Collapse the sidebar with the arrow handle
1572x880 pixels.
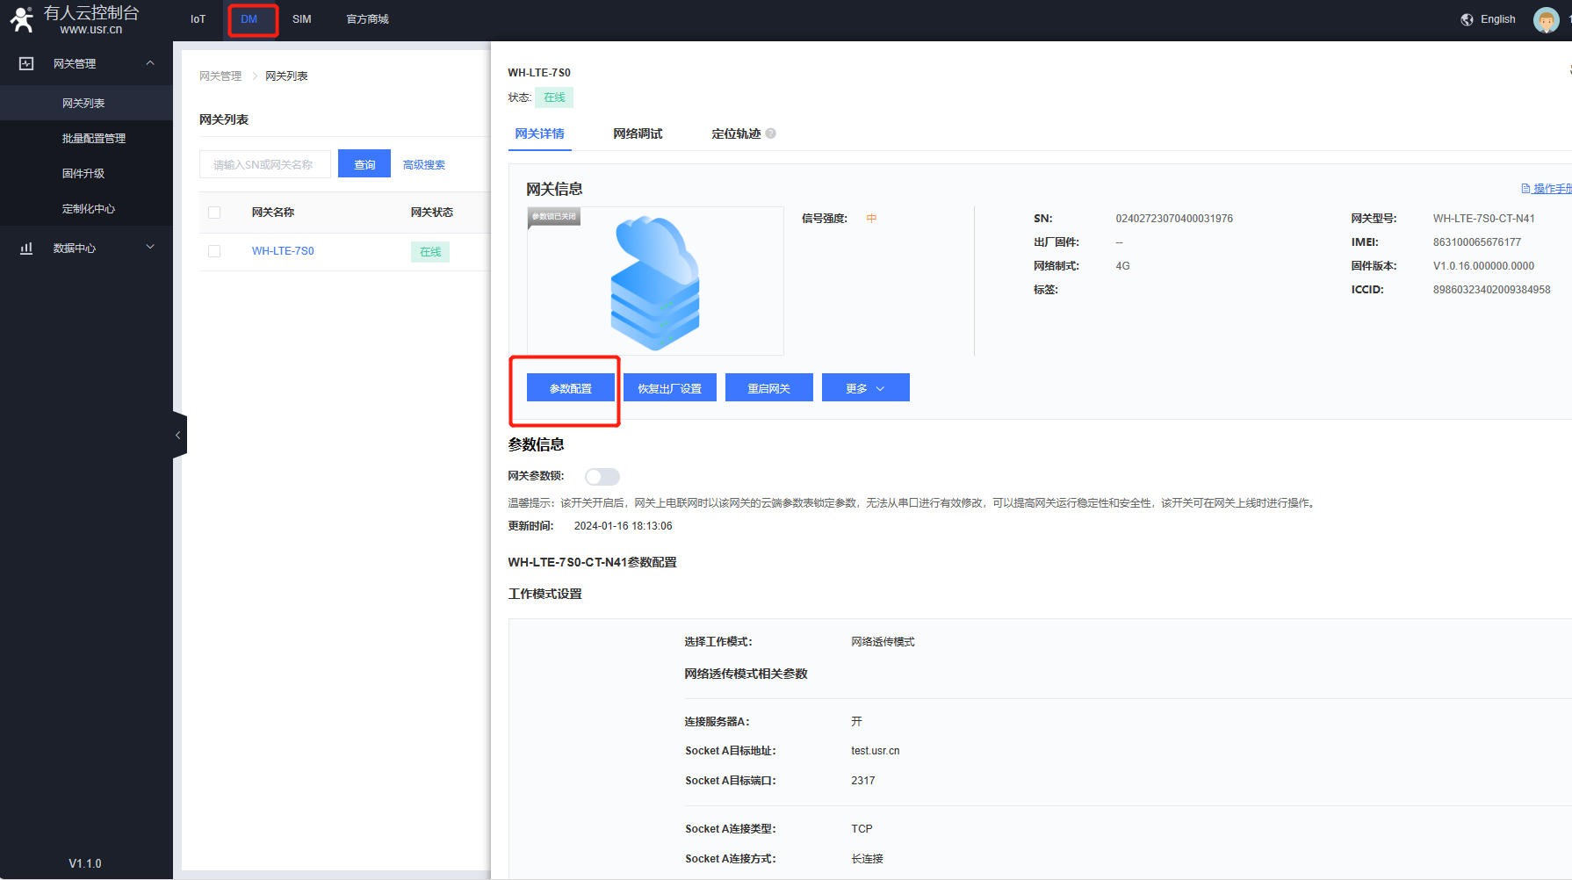(178, 435)
